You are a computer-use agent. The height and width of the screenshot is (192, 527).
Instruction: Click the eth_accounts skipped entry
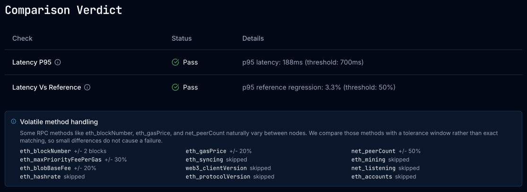coord(383,176)
